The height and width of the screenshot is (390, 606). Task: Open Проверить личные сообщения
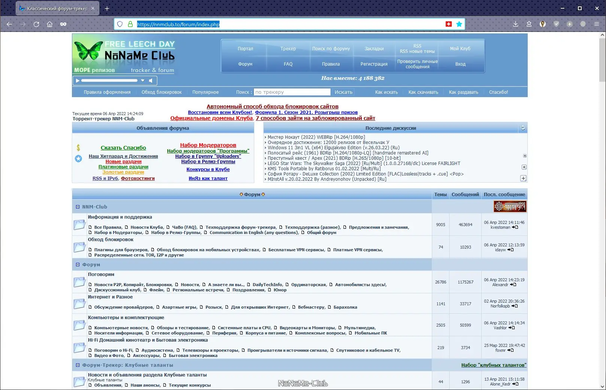417,64
